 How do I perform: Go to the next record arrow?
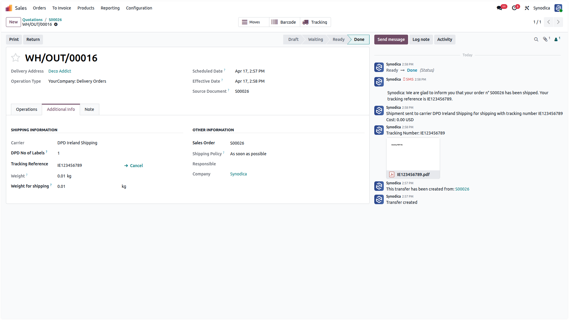[558, 22]
